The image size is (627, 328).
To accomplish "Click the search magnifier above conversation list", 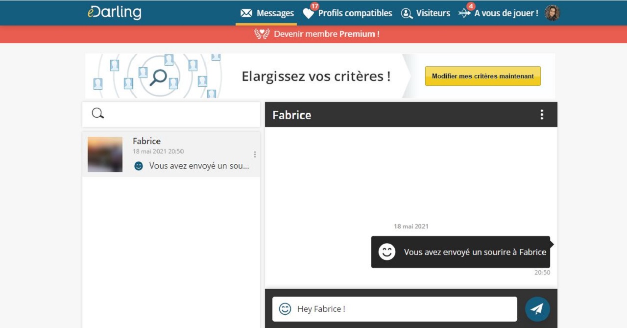I will tap(98, 113).
